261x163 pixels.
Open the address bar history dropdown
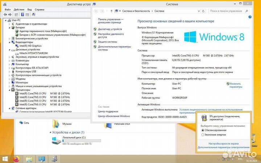pyautogui.click(x=199, y=11)
